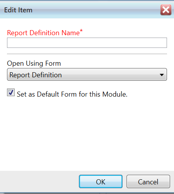The image size is (174, 194).
Task: Click the blue checkmark icon in checkbox
Action: (x=11, y=92)
